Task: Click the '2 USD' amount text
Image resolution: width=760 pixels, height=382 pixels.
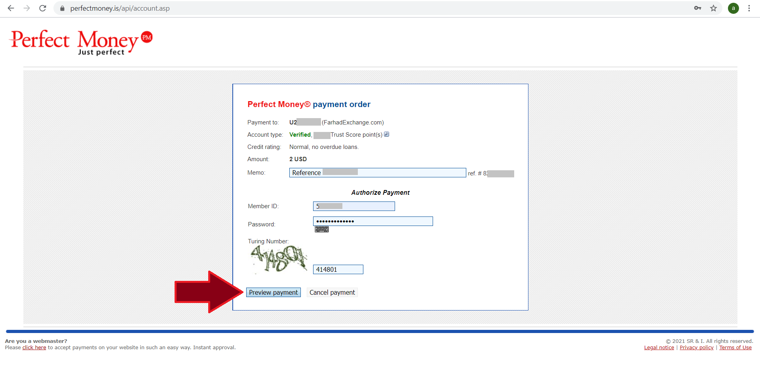Action: click(x=298, y=159)
